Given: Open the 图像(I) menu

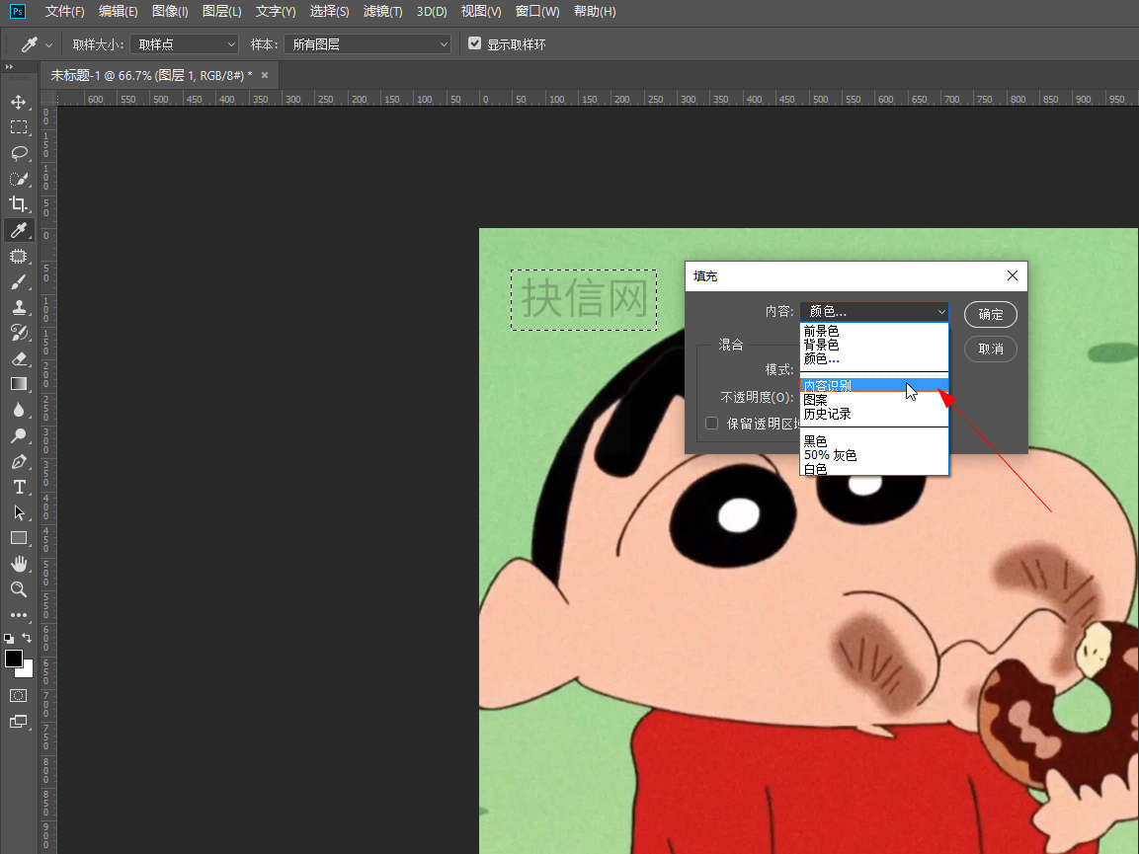Looking at the screenshot, I should (170, 12).
